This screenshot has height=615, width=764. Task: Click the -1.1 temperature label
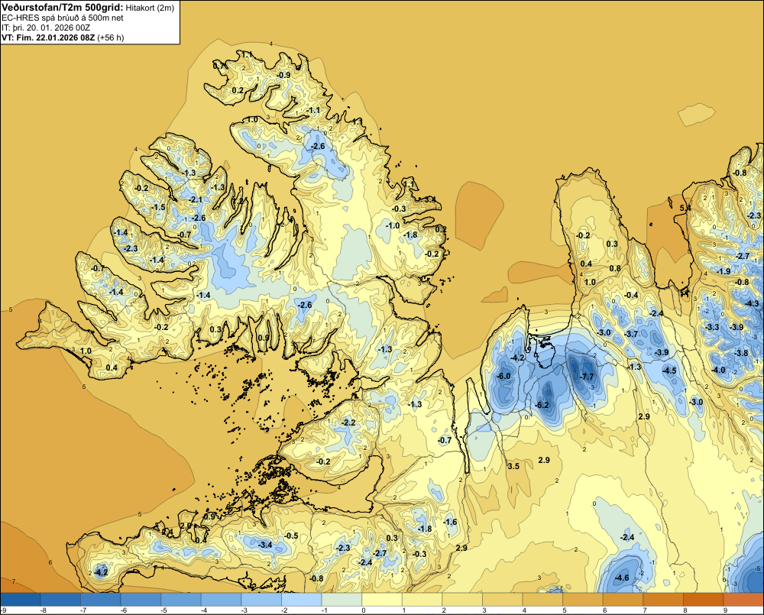(313, 111)
